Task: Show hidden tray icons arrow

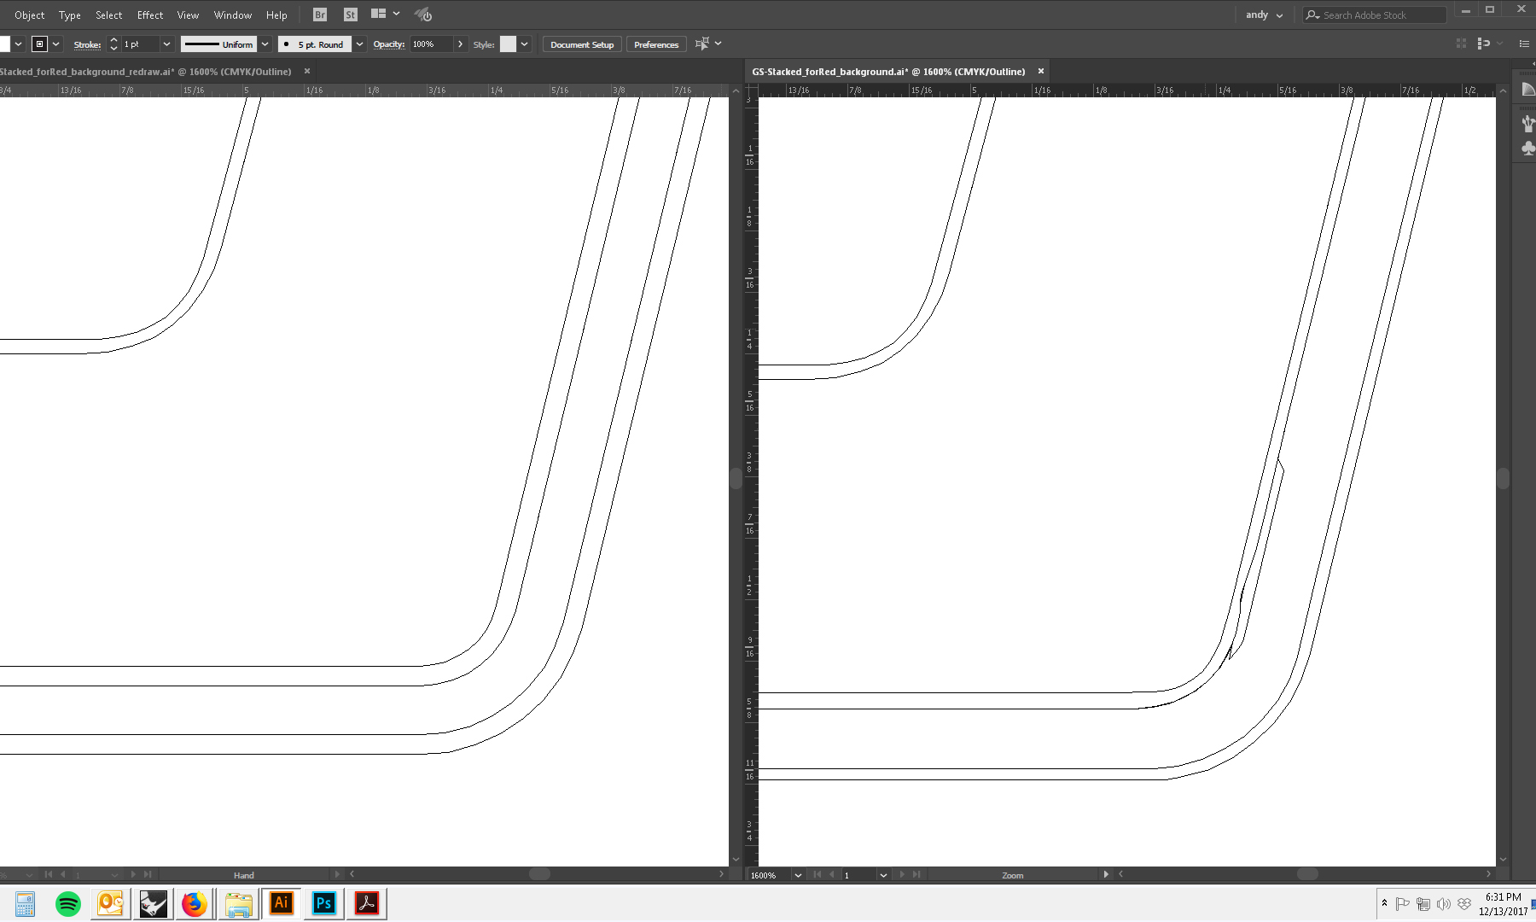Action: [x=1384, y=903]
